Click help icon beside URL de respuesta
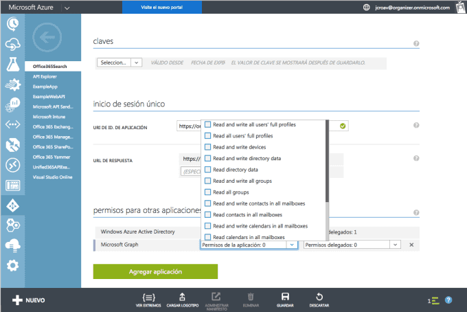The width and height of the screenshot is (467, 312). pos(416,158)
